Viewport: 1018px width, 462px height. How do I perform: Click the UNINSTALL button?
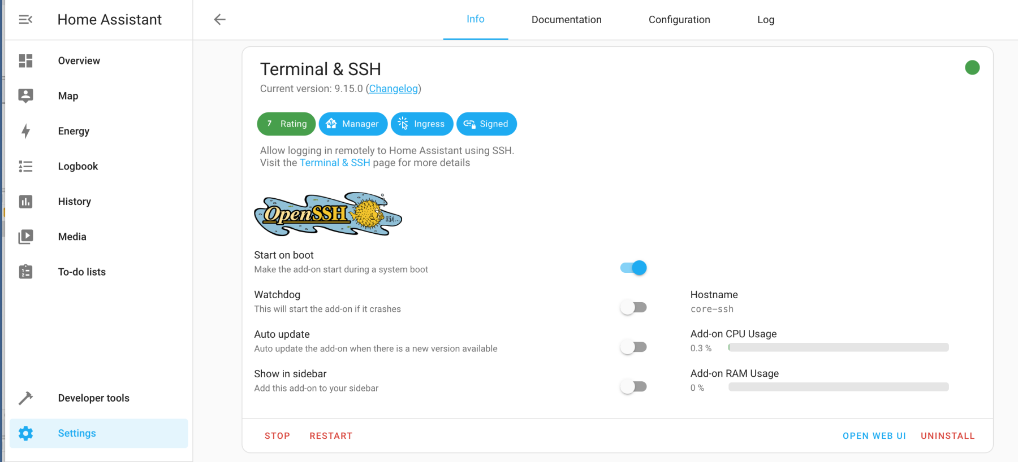pyautogui.click(x=948, y=436)
